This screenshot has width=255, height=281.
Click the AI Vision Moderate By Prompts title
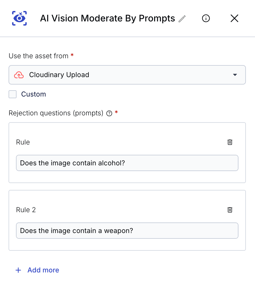point(108,19)
